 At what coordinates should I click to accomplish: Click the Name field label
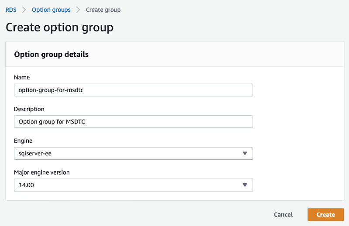click(x=22, y=77)
